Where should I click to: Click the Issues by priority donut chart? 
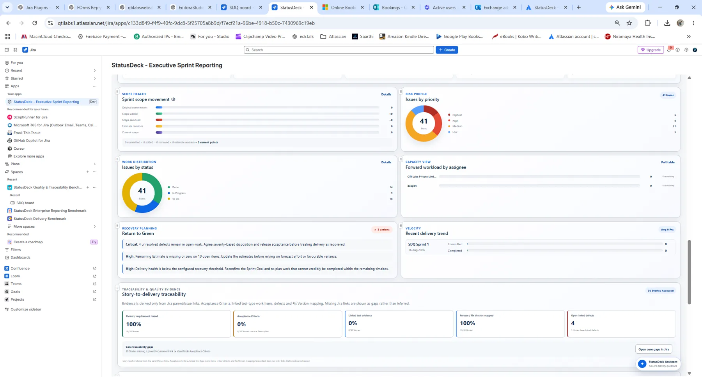424,124
